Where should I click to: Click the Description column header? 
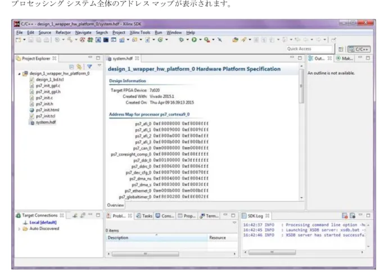pos(156,238)
